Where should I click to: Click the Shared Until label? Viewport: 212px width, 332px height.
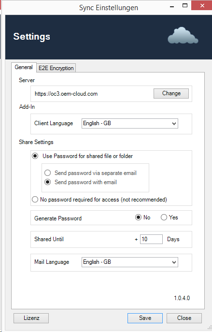point(49,239)
